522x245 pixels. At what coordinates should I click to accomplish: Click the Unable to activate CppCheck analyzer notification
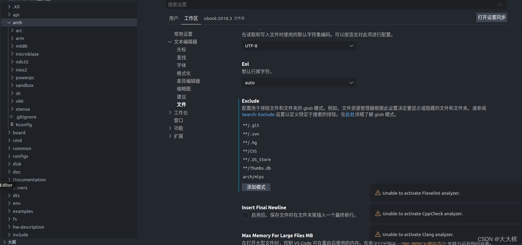point(446,214)
